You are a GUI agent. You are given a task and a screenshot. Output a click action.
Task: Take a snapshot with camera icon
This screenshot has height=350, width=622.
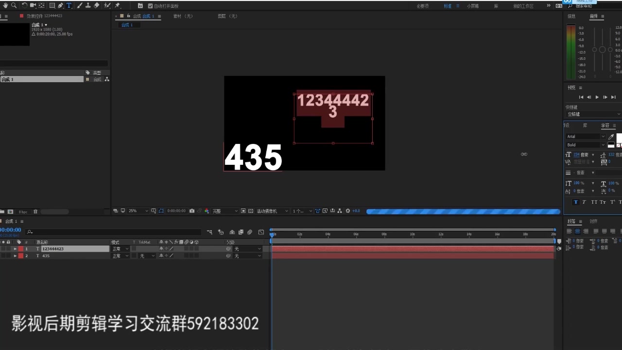coord(192,211)
